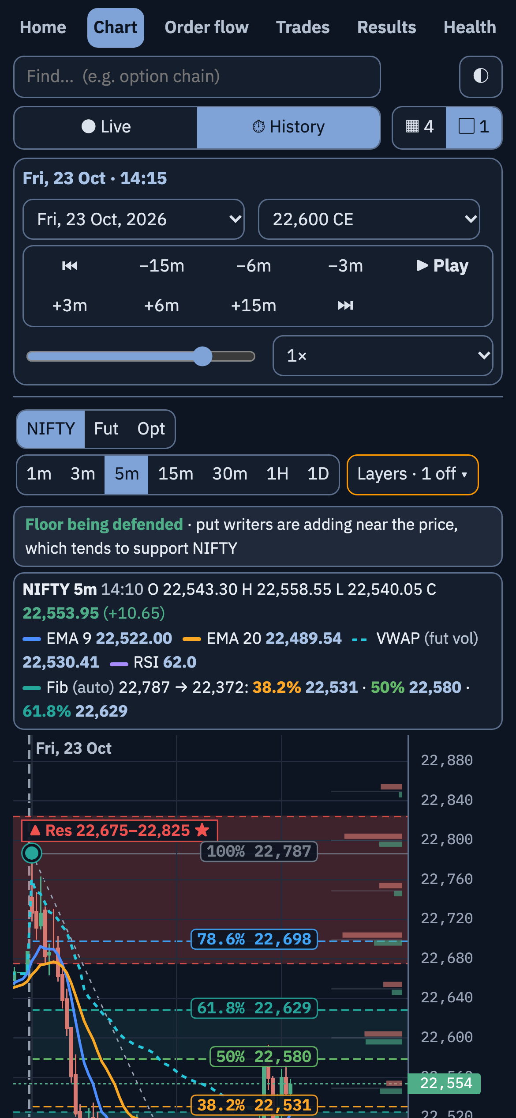Set timeframe to 15m
Screen dimensions: 516x1118
click(x=176, y=475)
